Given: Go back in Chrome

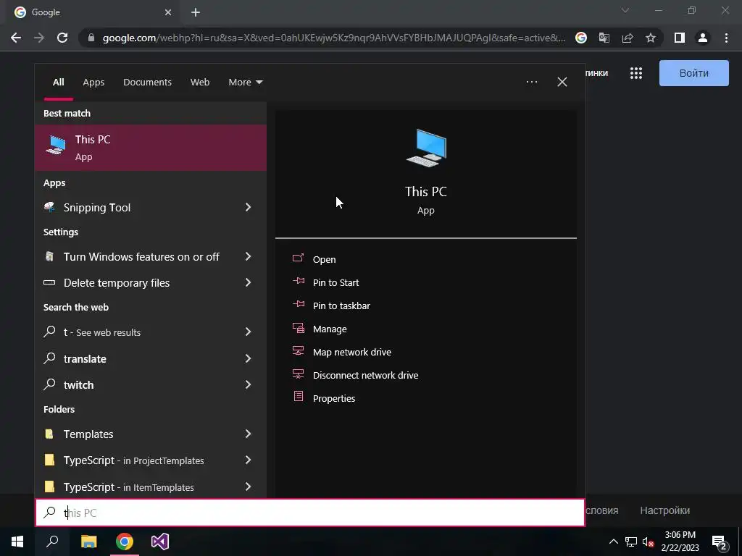Looking at the screenshot, I should point(16,38).
